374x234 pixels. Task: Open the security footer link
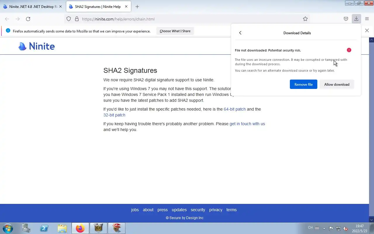[x=198, y=210]
